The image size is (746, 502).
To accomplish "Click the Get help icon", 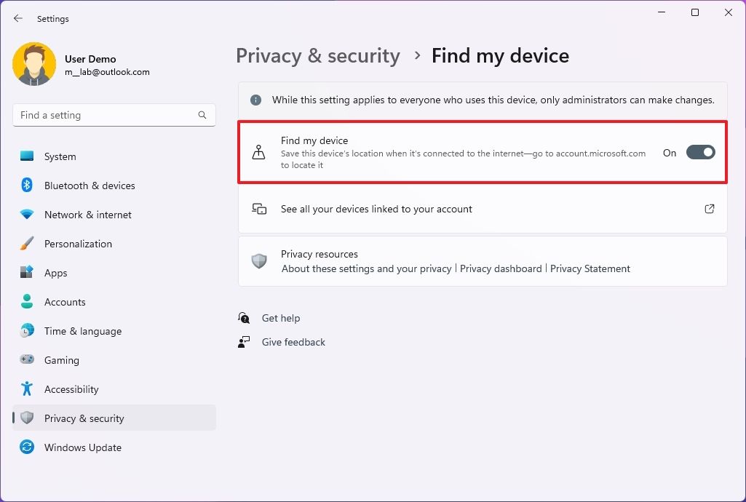I will click(244, 318).
